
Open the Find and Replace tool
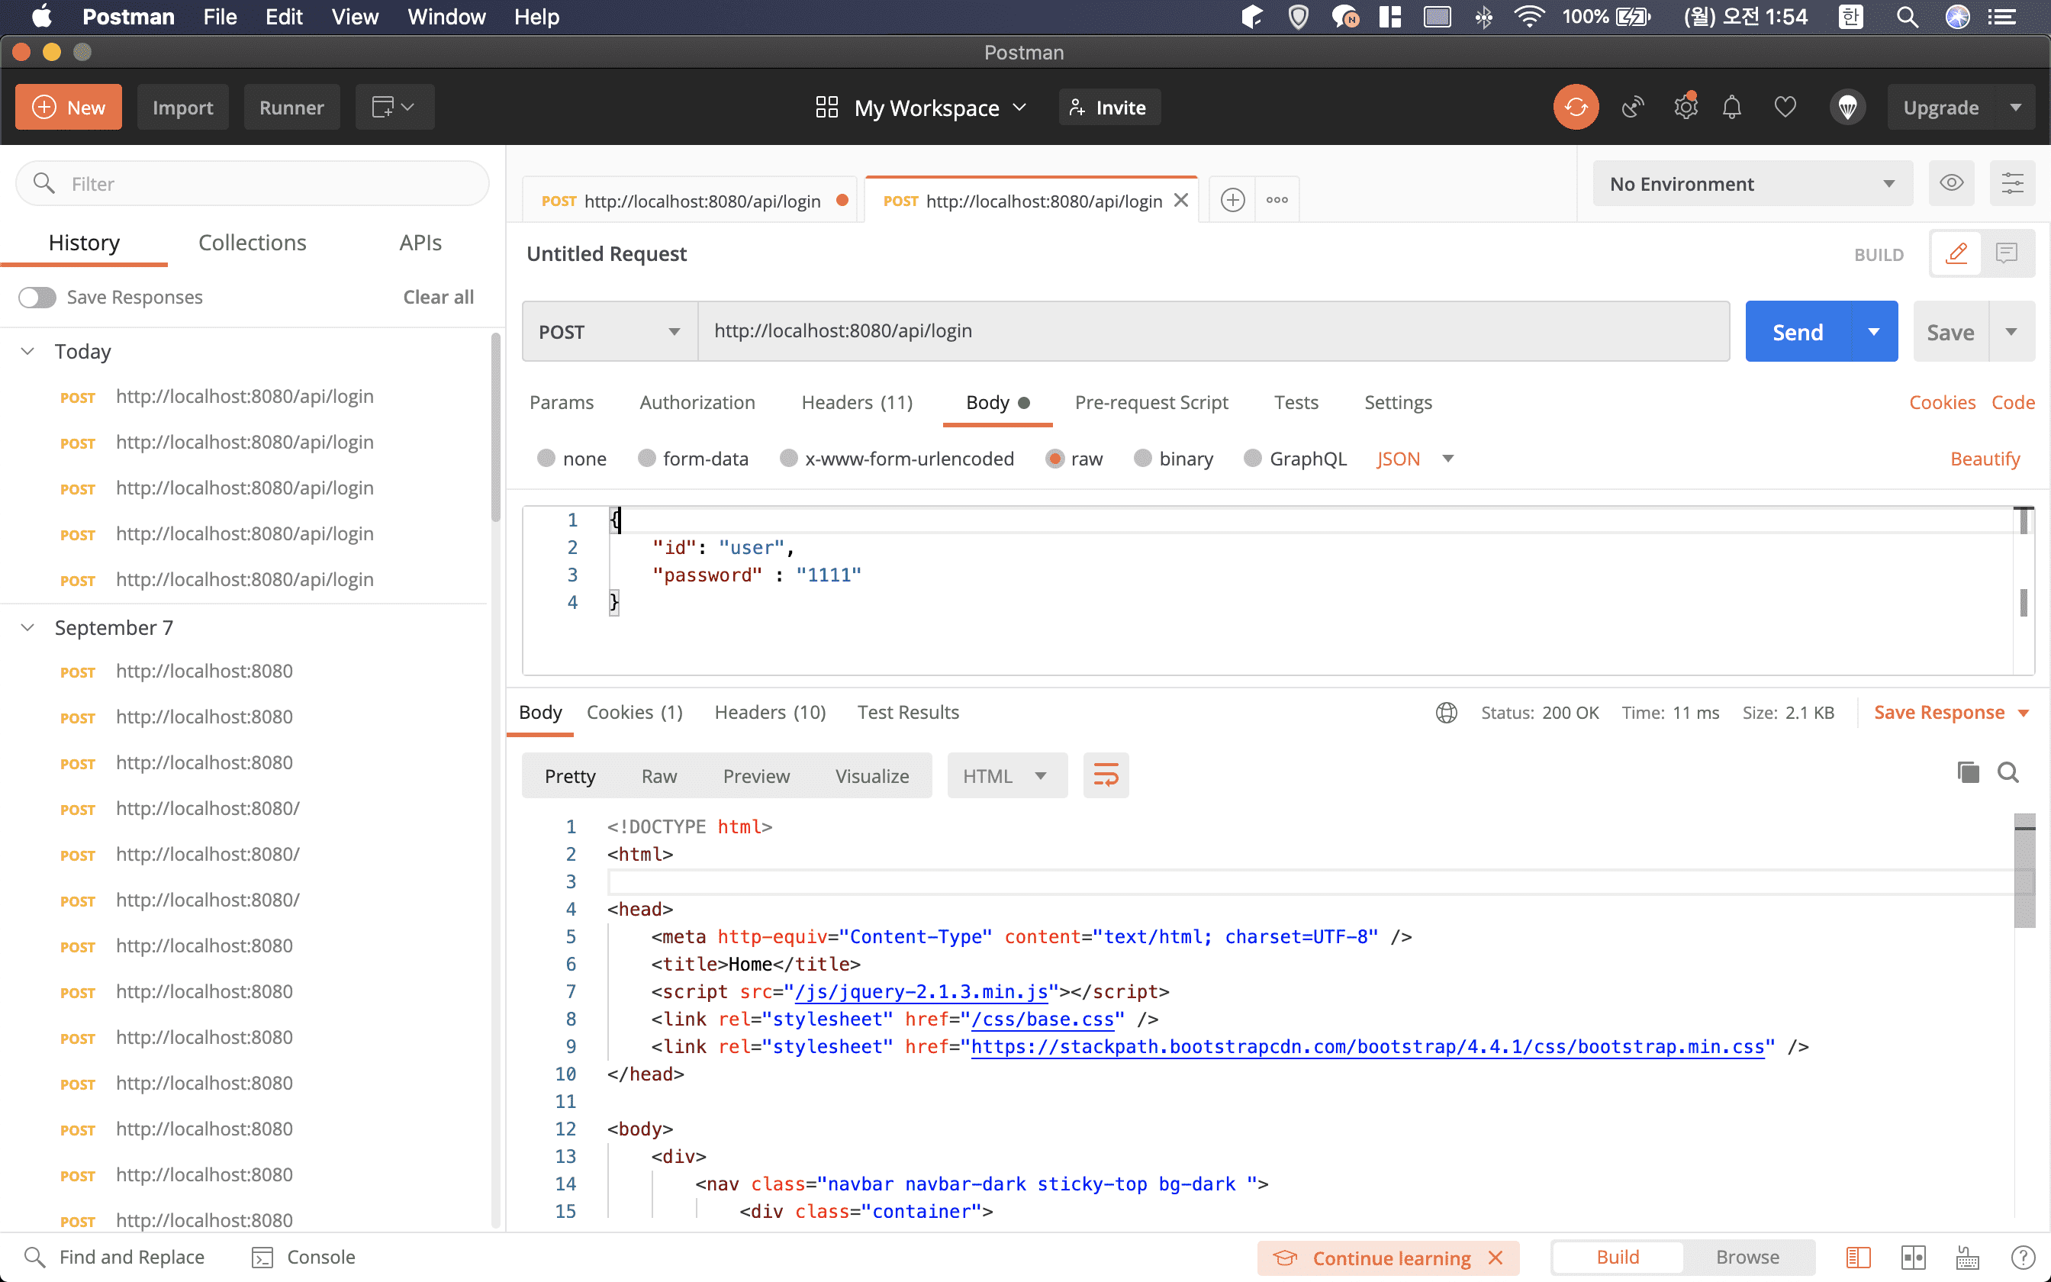(x=115, y=1257)
